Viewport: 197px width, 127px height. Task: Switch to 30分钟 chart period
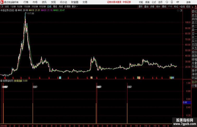coord(35,7)
